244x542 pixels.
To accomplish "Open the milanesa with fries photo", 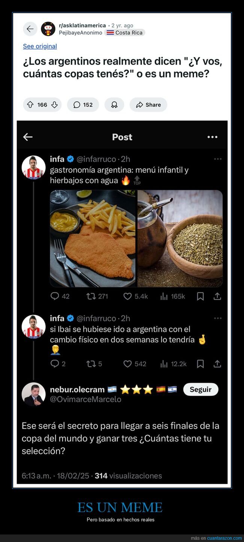I will pos(93,238).
